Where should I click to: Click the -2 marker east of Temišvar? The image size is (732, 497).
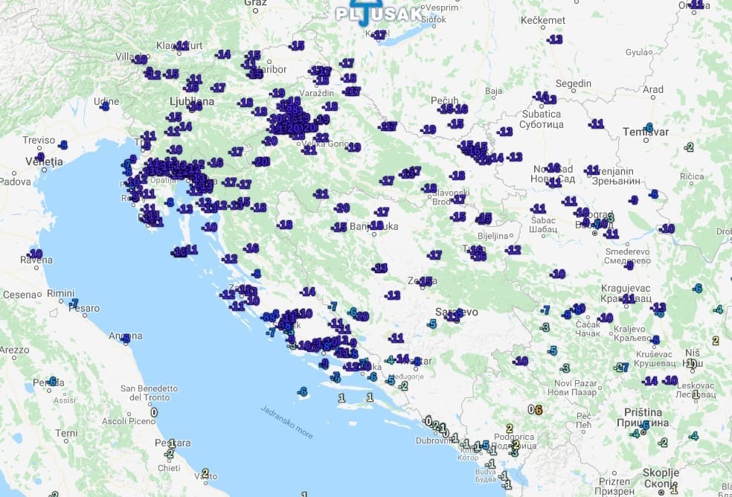pyautogui.click(x=689, y=147)
